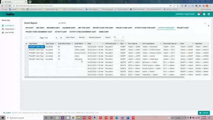Switch to the Project Code Audit tab
Image resolution: width=213 pixels, height=120 pixels.
coord(124,28)
